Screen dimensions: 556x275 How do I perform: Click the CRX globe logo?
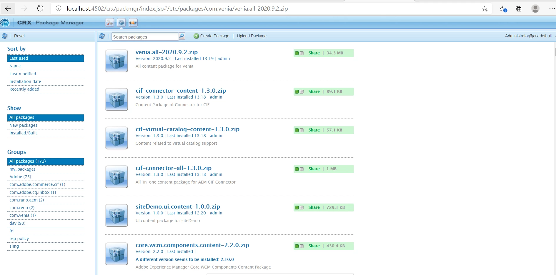coord(5,23)
